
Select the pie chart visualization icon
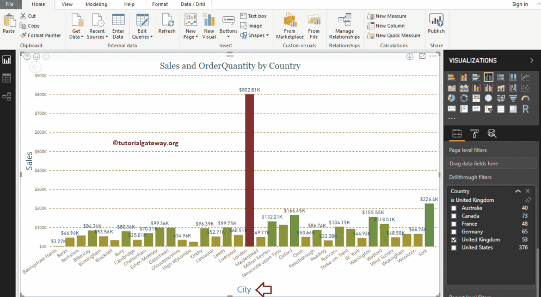click(451, 98)
